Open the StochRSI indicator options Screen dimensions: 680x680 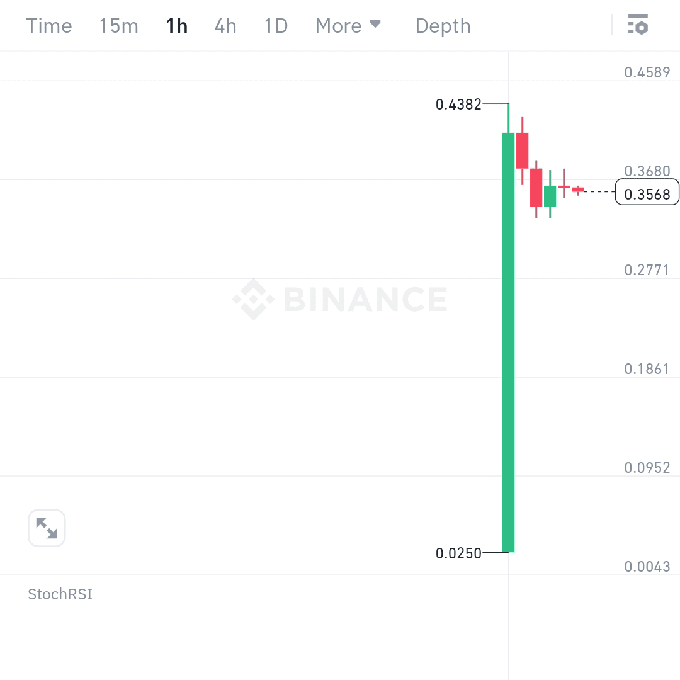pos(60,594)
